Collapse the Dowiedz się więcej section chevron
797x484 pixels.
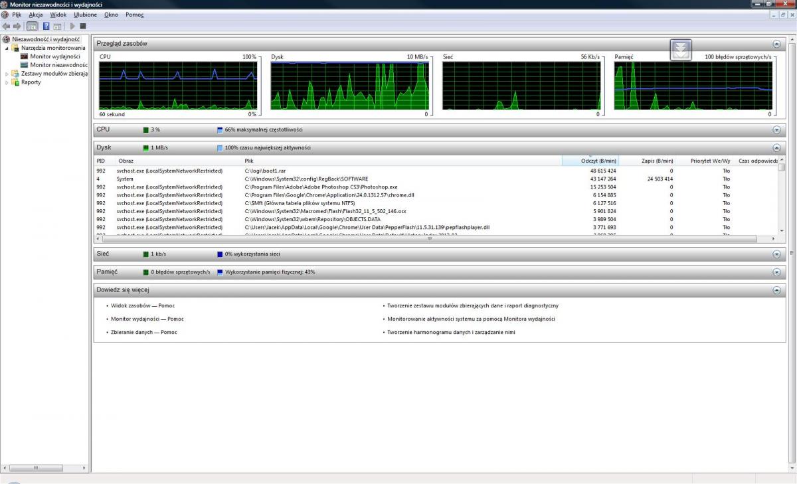pyautogui.click(x=776, y=290)
